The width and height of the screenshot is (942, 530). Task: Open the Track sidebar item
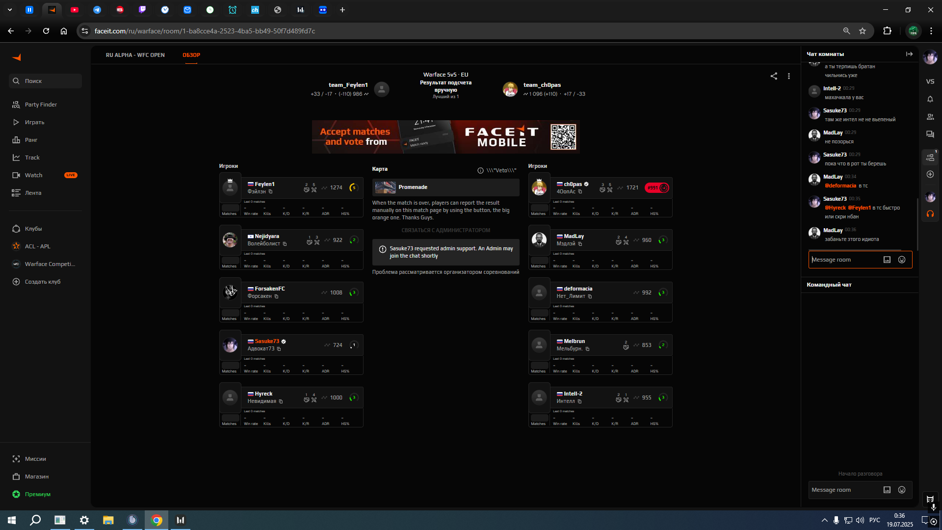(x=32, y=158)
